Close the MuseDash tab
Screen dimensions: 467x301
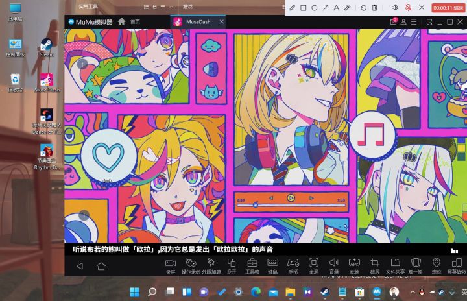click(x=222, y=22)
